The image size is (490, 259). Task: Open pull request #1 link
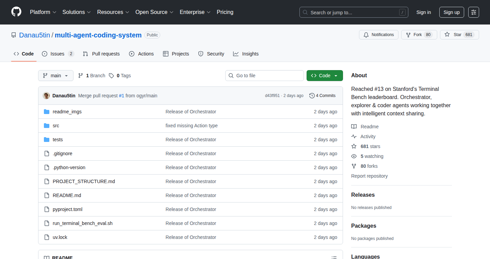pos(121,96)
